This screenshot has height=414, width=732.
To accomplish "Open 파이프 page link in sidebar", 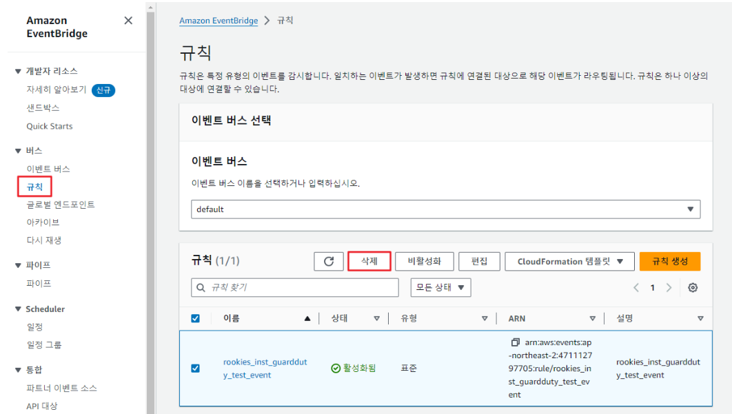I will pyautogui.click(x=39, y=283).
